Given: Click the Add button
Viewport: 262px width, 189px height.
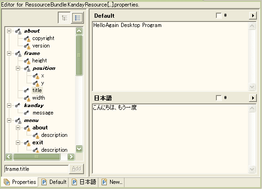Looking at the screenshot, I should point(76,169).
